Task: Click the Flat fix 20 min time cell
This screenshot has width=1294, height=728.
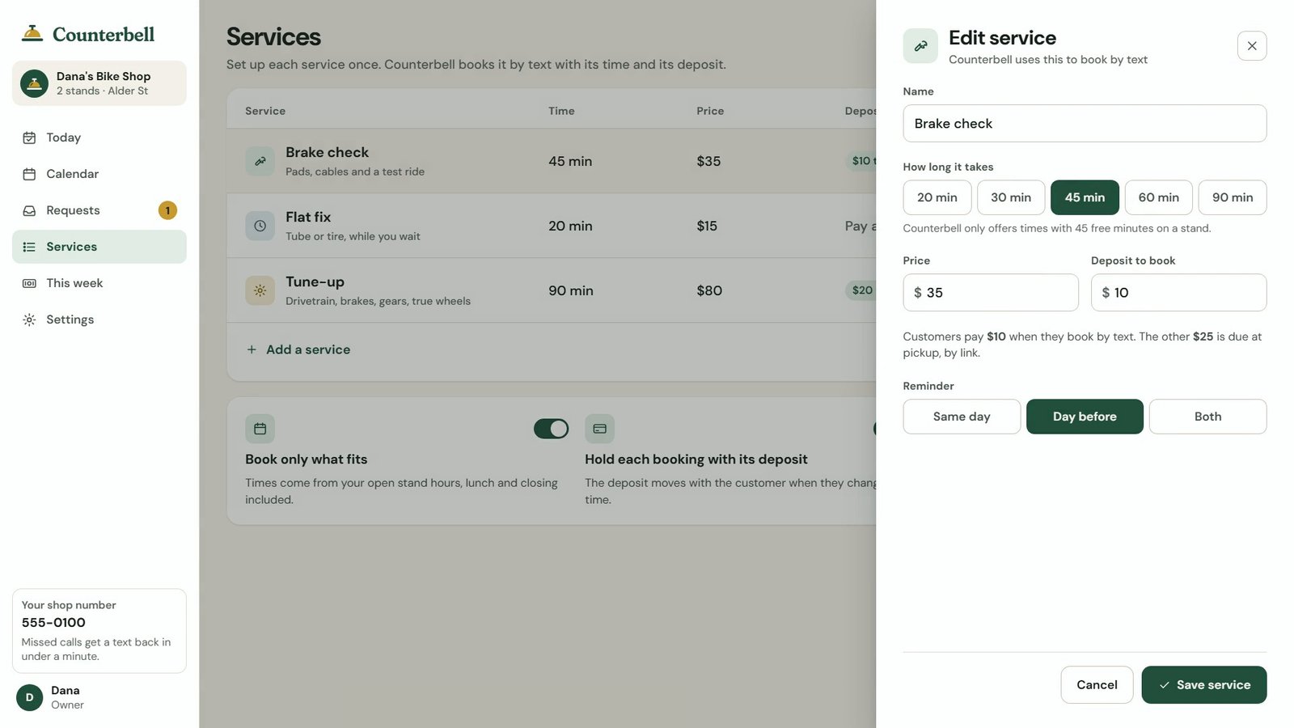Action: tap(570, 226)
